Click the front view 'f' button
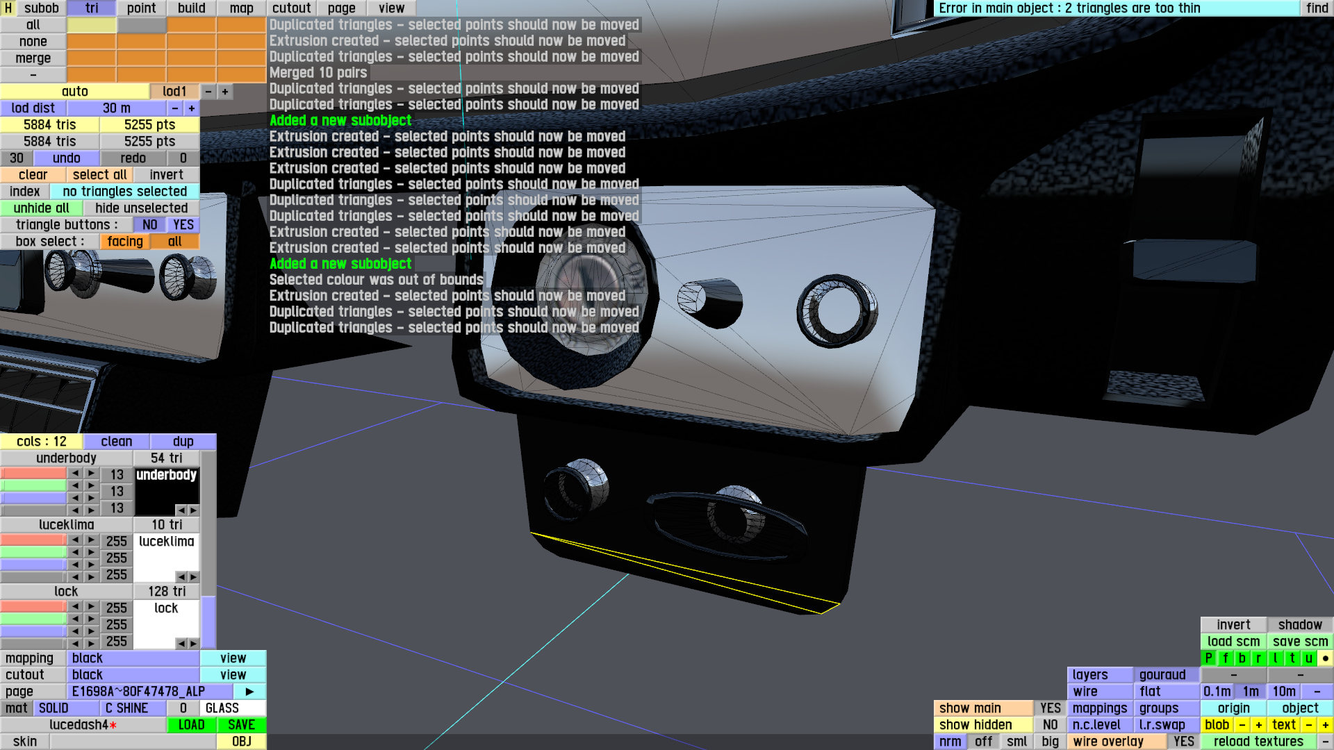Viewport: 1334px width, 750px height. (1225, 658)
